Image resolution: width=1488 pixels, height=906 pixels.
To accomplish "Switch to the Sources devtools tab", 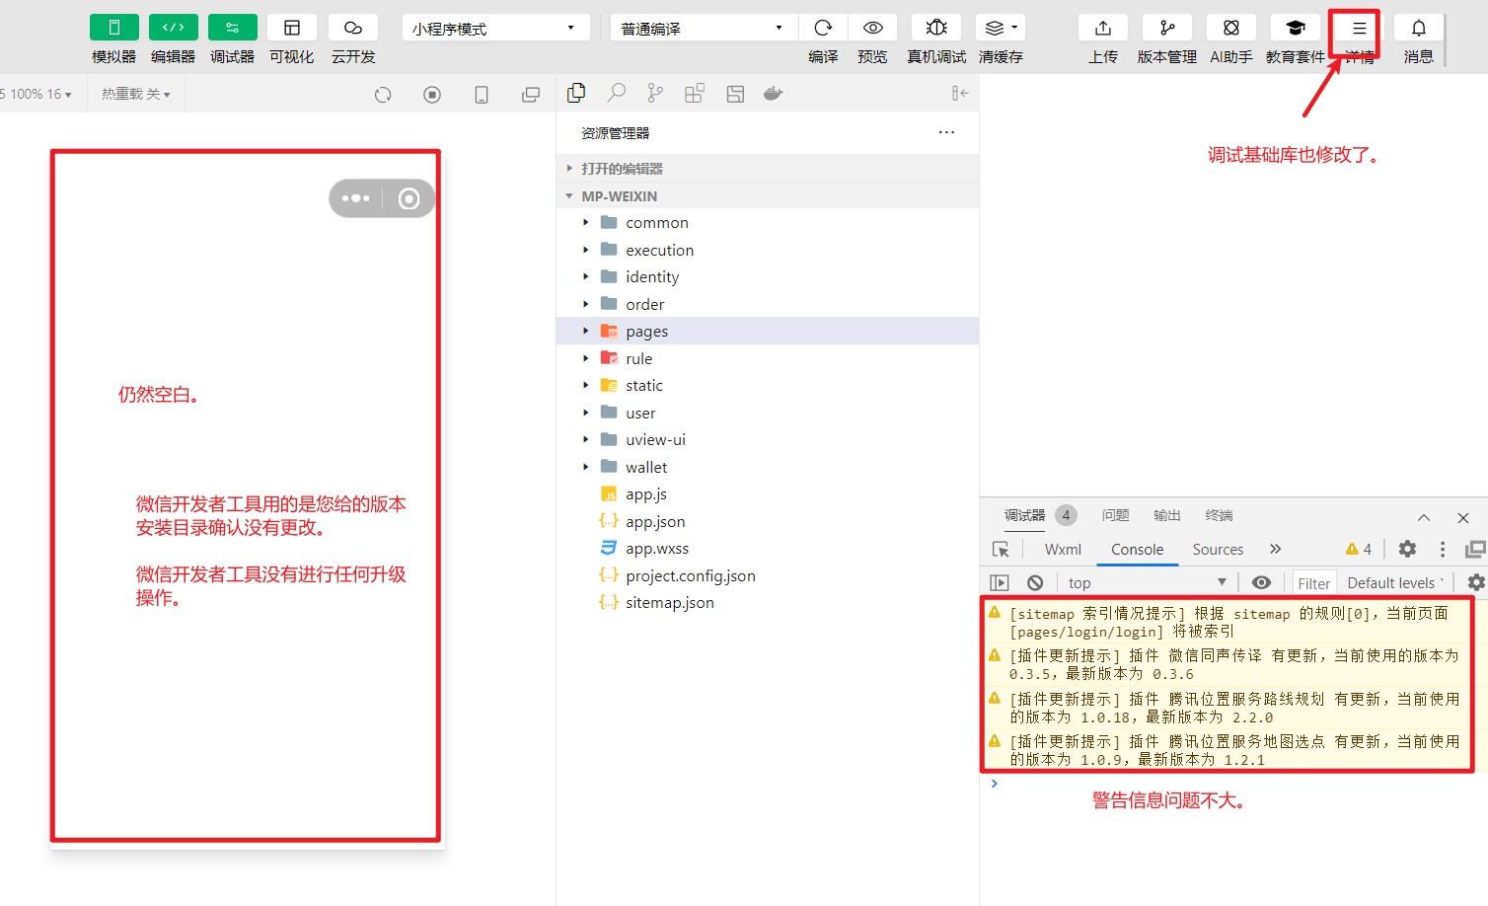I will [x=1218, y=550].
